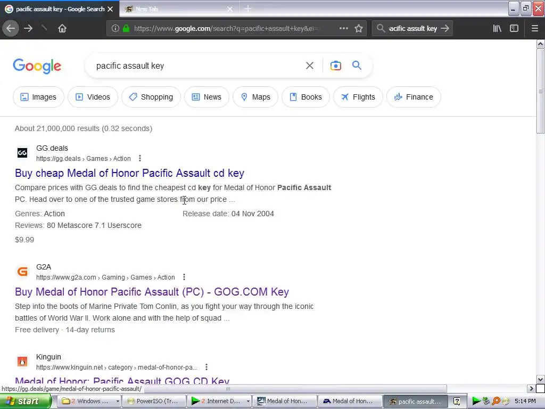Screen dimensions: 545x409
Task: Bookmark this page with the star
Action: coord(359,29)
